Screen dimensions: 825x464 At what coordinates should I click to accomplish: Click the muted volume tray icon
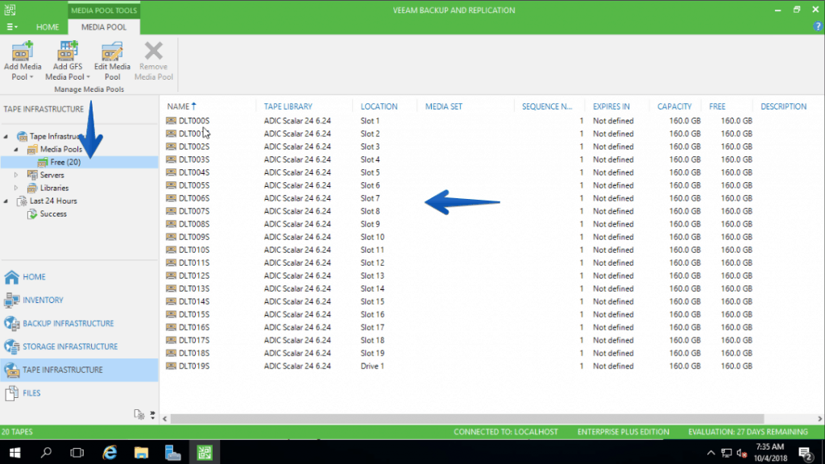742,453
